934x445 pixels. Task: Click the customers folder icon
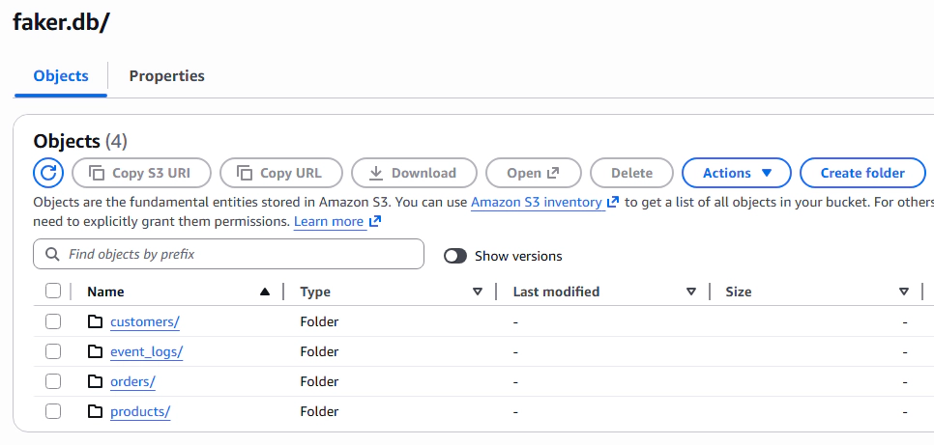tap(95, 321)
